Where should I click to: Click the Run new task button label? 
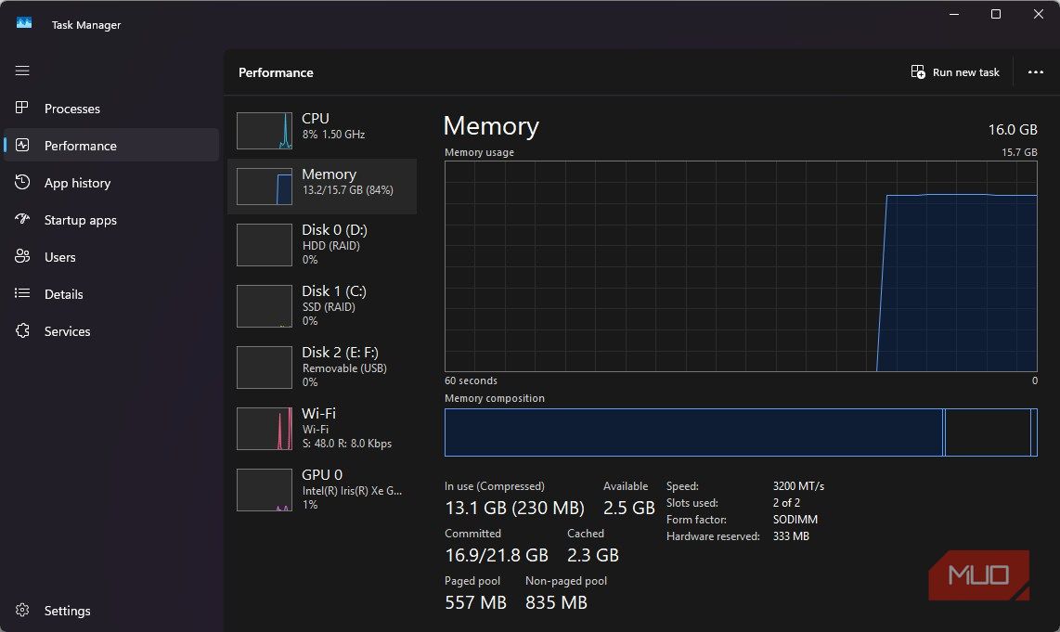tap(965, 72)
